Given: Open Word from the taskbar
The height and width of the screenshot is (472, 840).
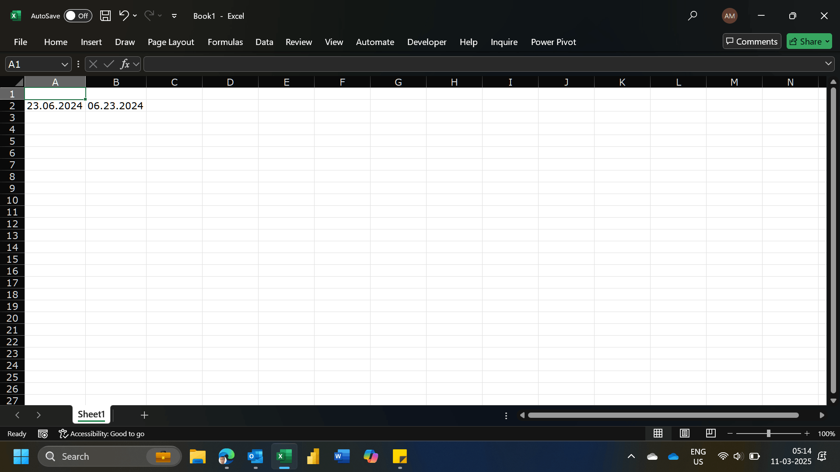Looking at the screenshot, I should tap(342, 456).
